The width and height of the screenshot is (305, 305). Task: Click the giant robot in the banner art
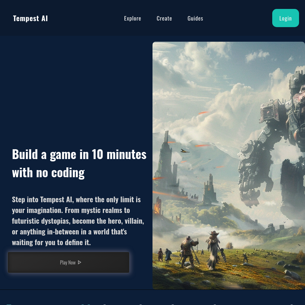[x=277, y=119]
